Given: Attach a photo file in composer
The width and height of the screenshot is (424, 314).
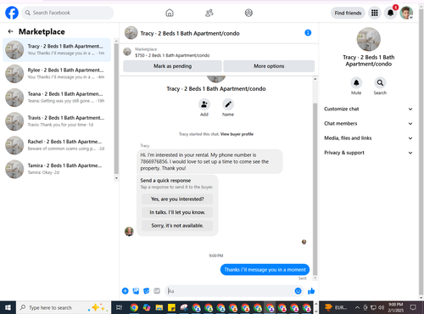Looking at the screenshot, I should (136, 291).
